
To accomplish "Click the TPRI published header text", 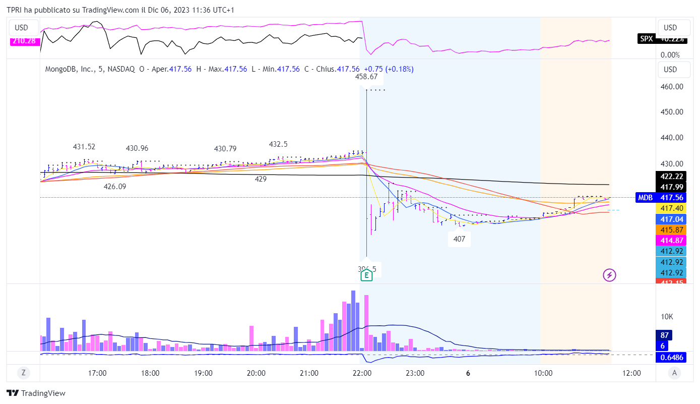I will [x=120, y=10].
